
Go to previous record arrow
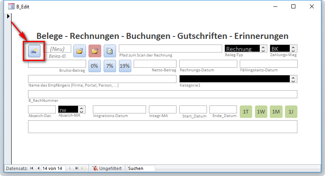click(38, 169)
